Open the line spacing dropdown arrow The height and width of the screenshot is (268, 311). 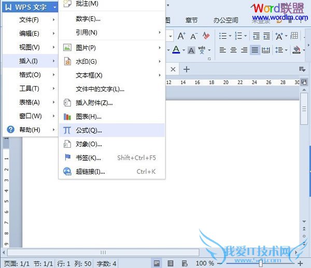[286, 50]
